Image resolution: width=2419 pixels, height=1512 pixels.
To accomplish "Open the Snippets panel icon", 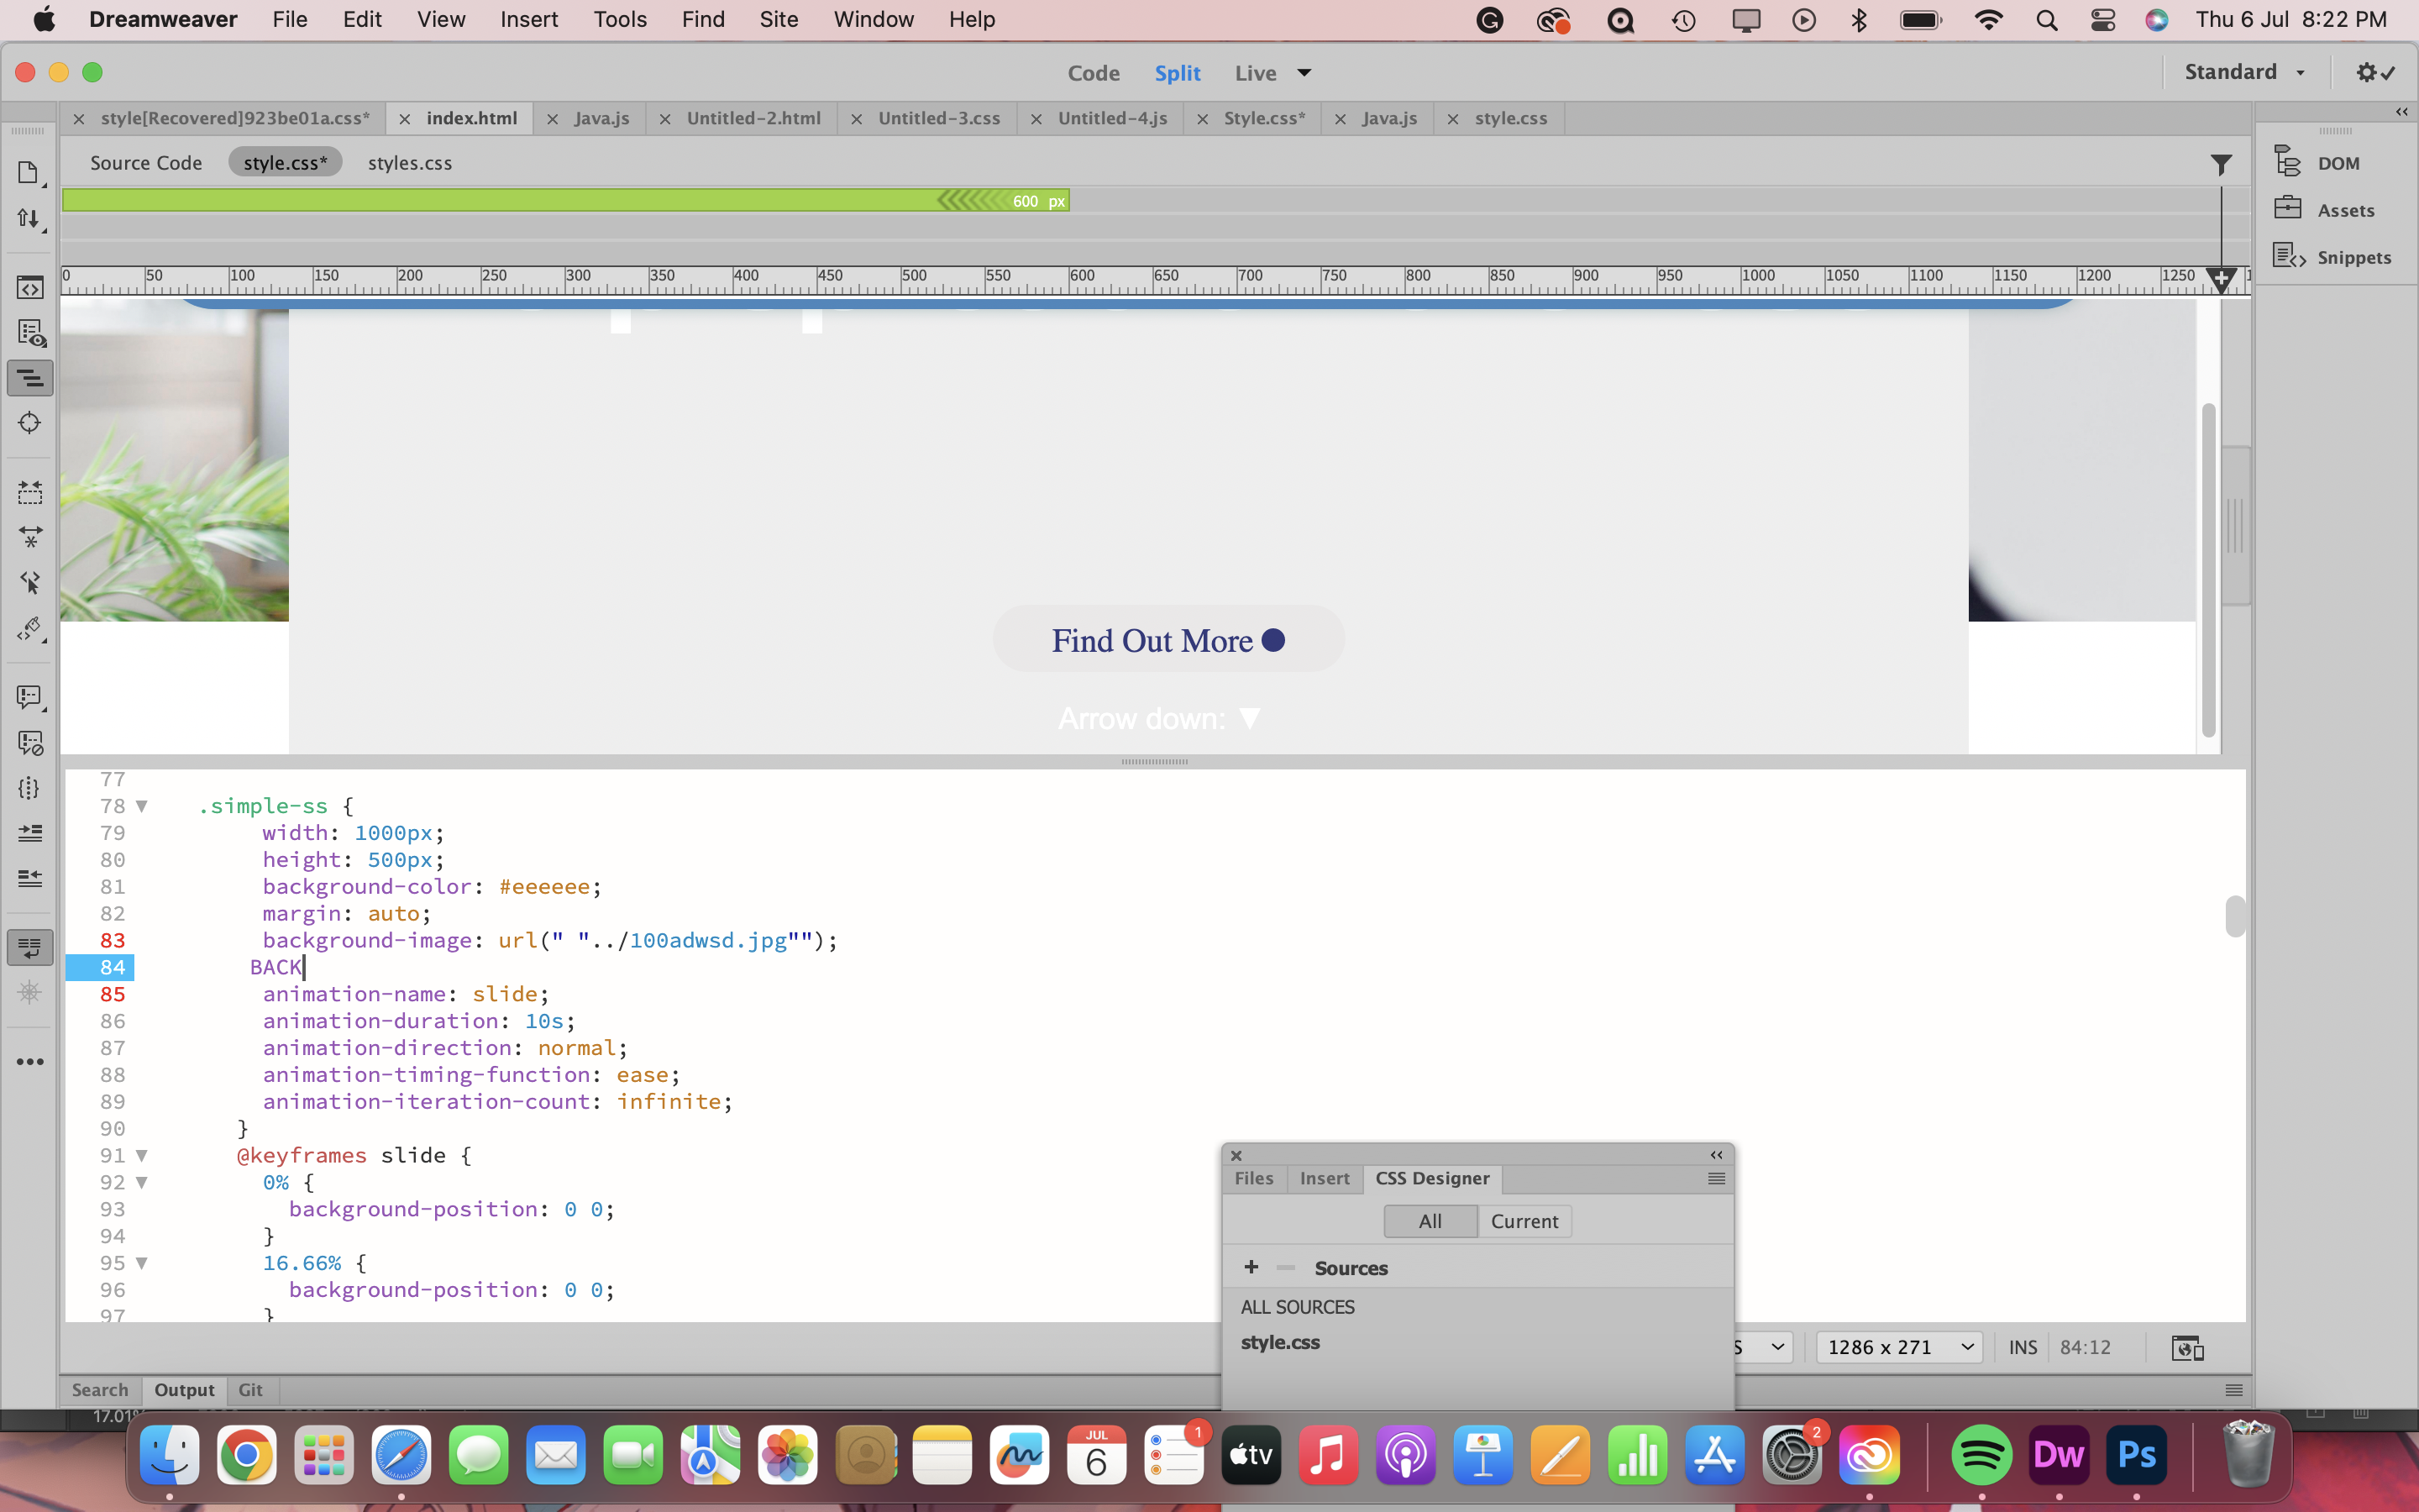I will point(2288,256).
